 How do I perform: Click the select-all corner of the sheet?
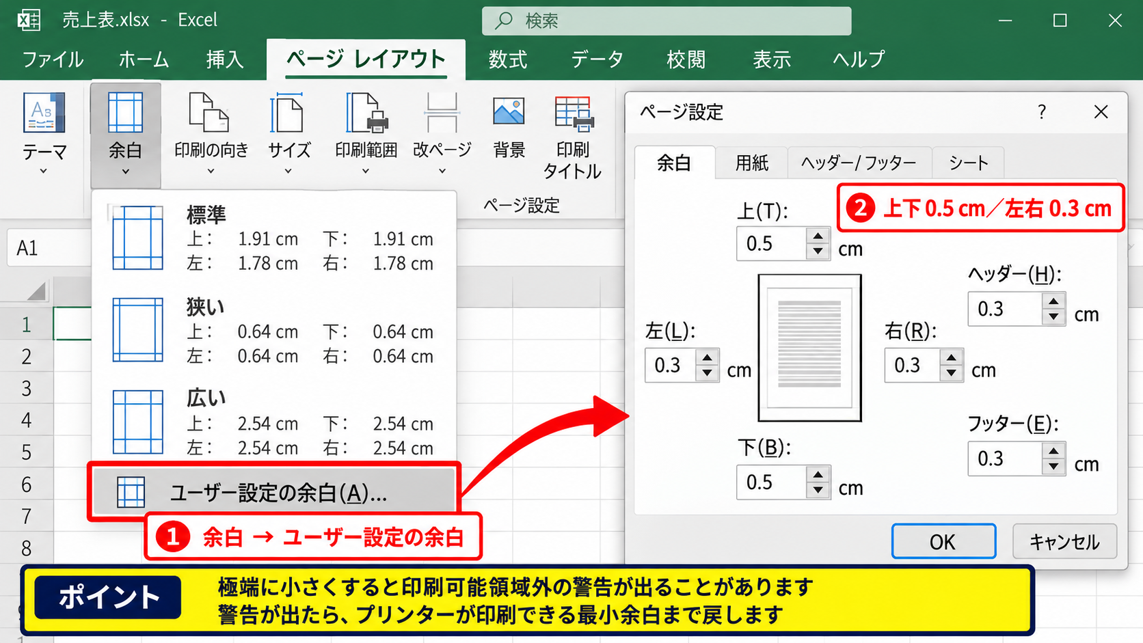click(36, 290)
